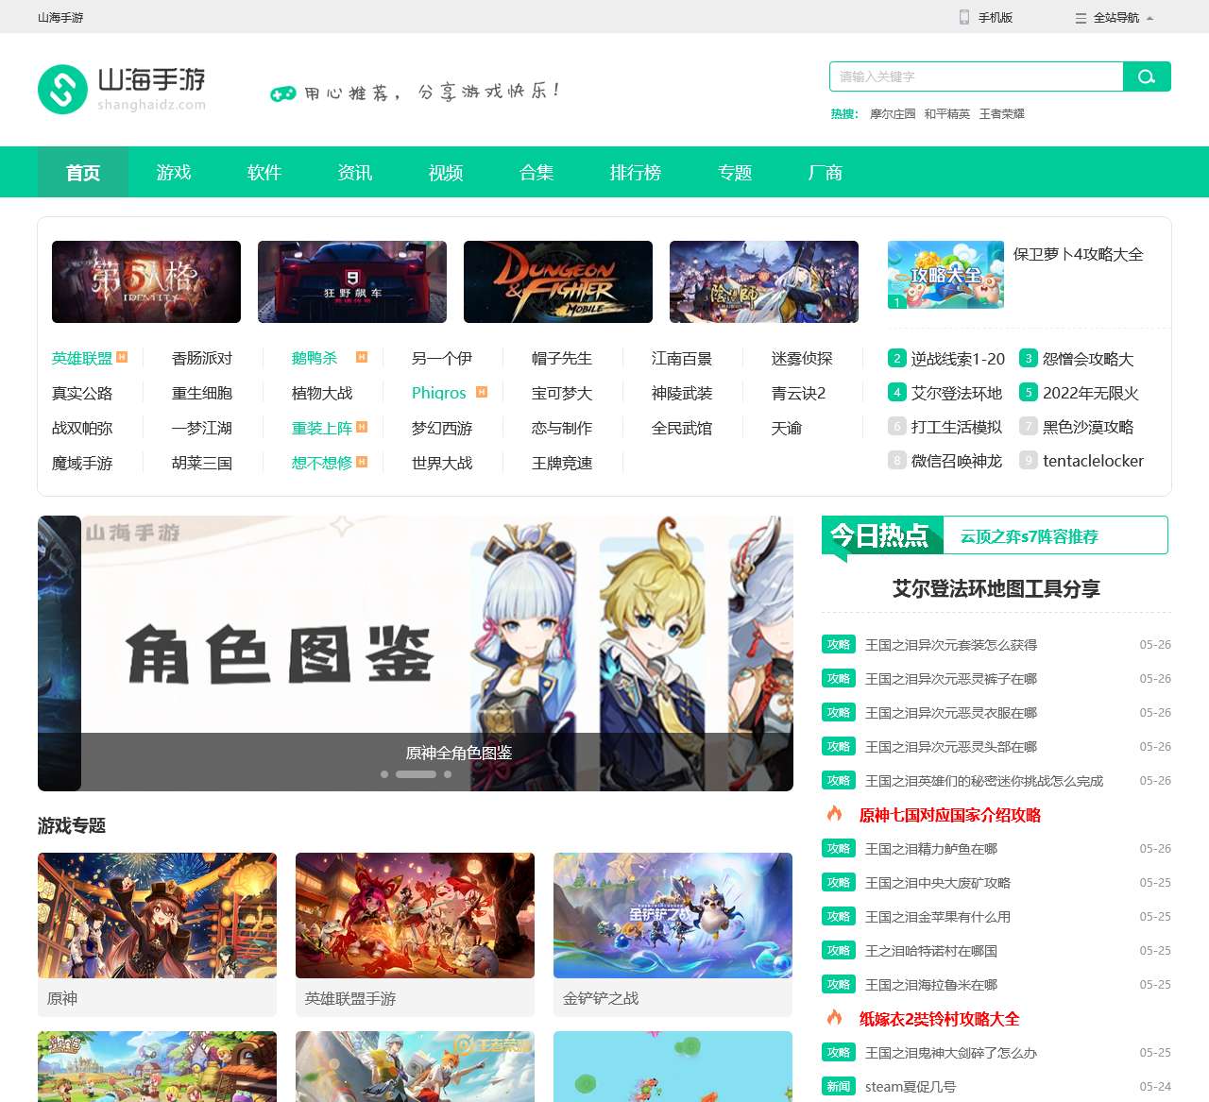Focus the keyword search input field
The image size is (1209, 1102).
coord(977,76)
